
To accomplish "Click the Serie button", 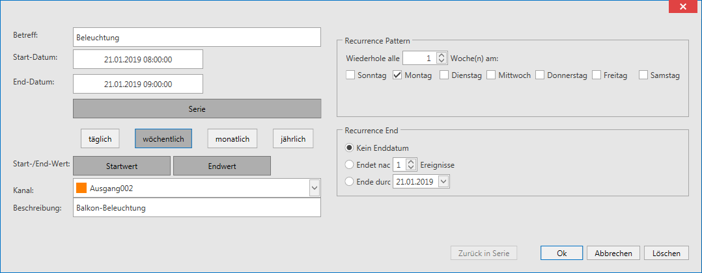I will tap(197, 109).
